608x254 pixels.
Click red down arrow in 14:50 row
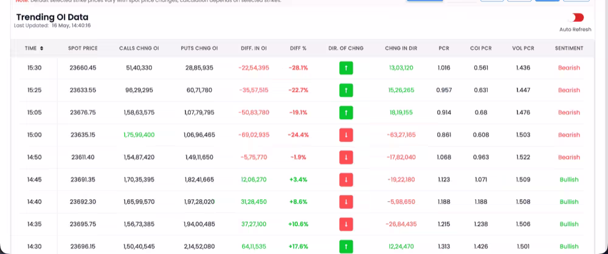(x=346, y=157)
